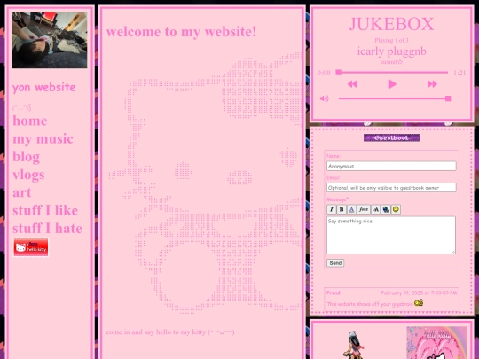Screen dimensions: 479x359
Task: Open the stuff I like page
Action: click(x=45, y=211)
